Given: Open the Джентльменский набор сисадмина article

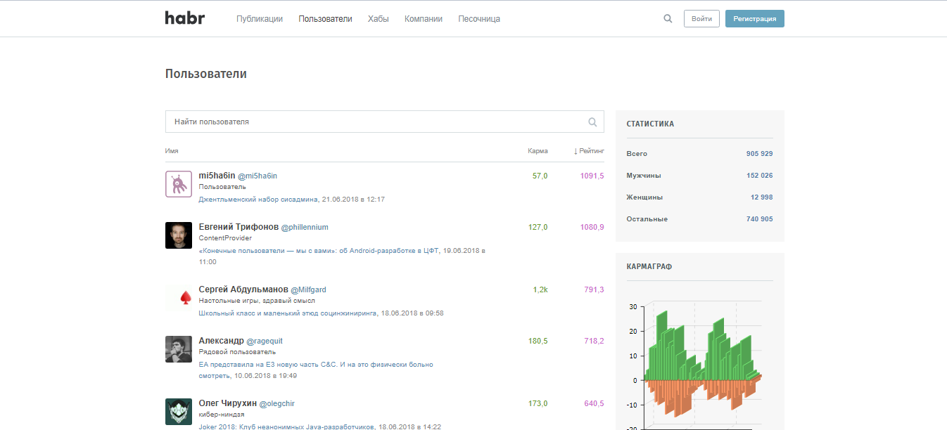Looking at the screenshot, I should (x=259, y=200).
